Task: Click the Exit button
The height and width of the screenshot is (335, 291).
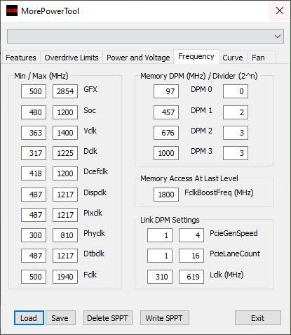Action: point(258,318)
